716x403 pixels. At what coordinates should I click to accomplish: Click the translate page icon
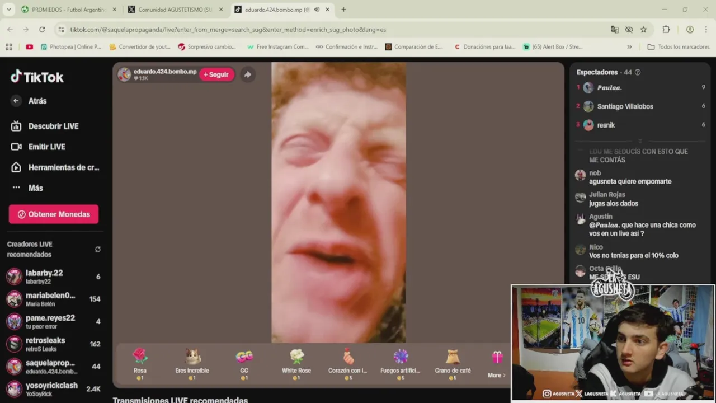(x=614, y=30)
